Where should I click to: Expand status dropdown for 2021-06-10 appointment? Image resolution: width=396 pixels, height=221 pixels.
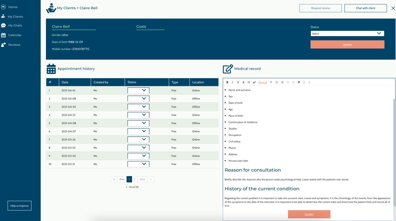[138, 91]
